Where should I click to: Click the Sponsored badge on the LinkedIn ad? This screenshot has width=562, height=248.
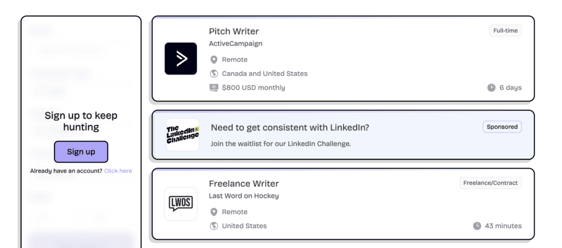click(502, 126)
